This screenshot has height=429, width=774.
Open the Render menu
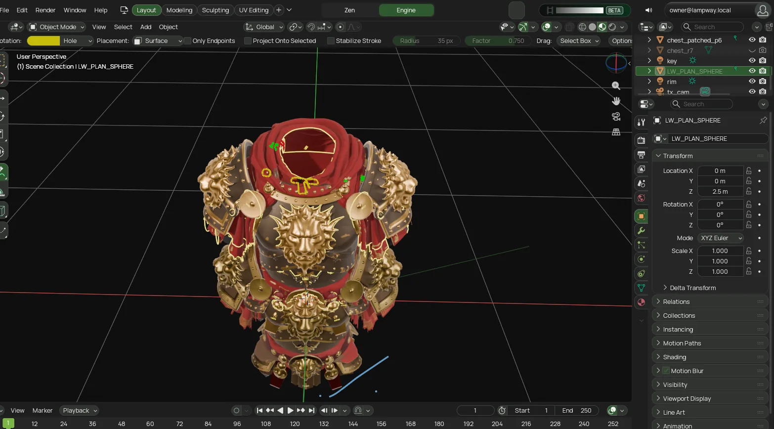pyautogui.click(x=45, y=10)
